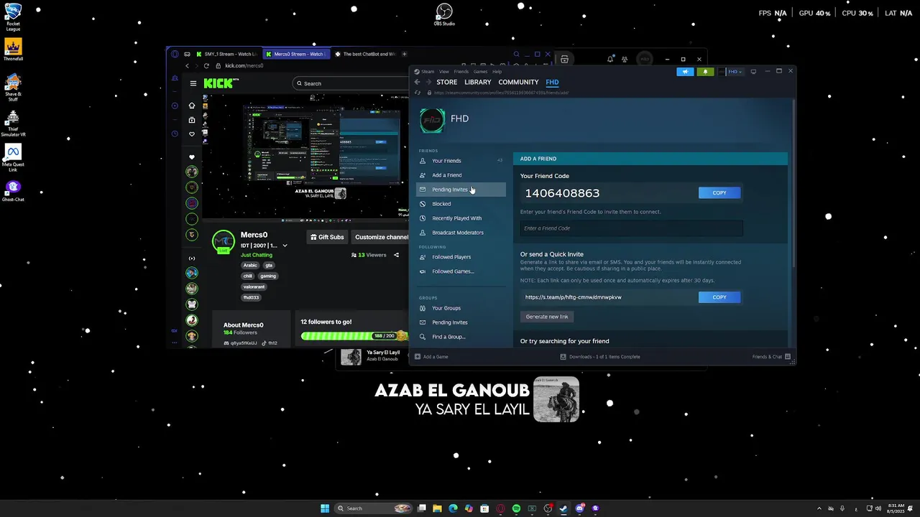Open Kick hamburger menu
Viewport: 920px width, 517px height.
click(x=193, y=83)
